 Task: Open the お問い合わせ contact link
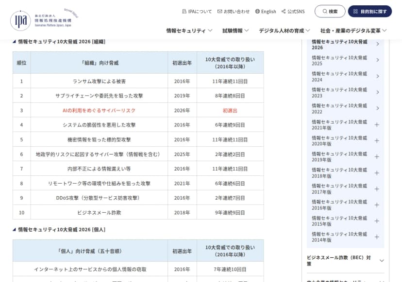[x=234, y=12]
